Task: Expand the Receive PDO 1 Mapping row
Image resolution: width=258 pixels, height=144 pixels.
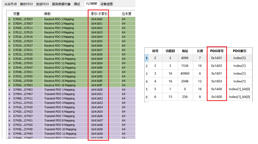Action: point(10,19)
